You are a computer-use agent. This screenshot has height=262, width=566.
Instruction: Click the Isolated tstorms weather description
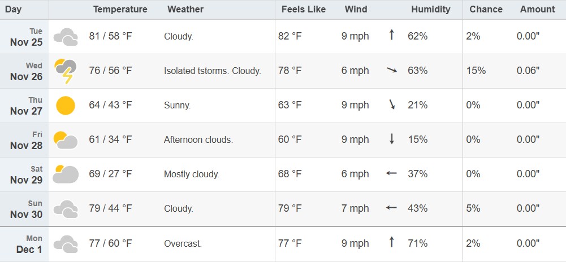coord(212,71)
